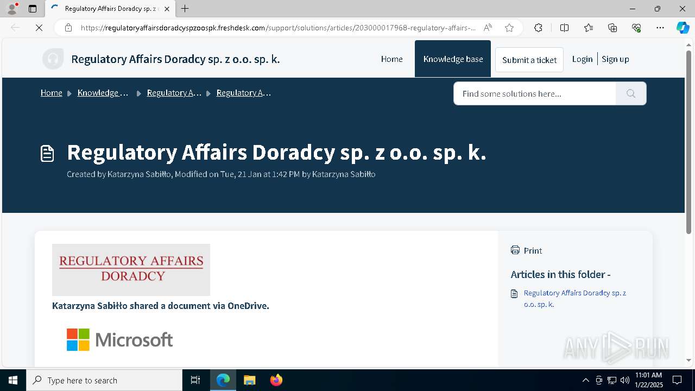
Task: Open Task View on taskbar
Action: click(195, 380)
